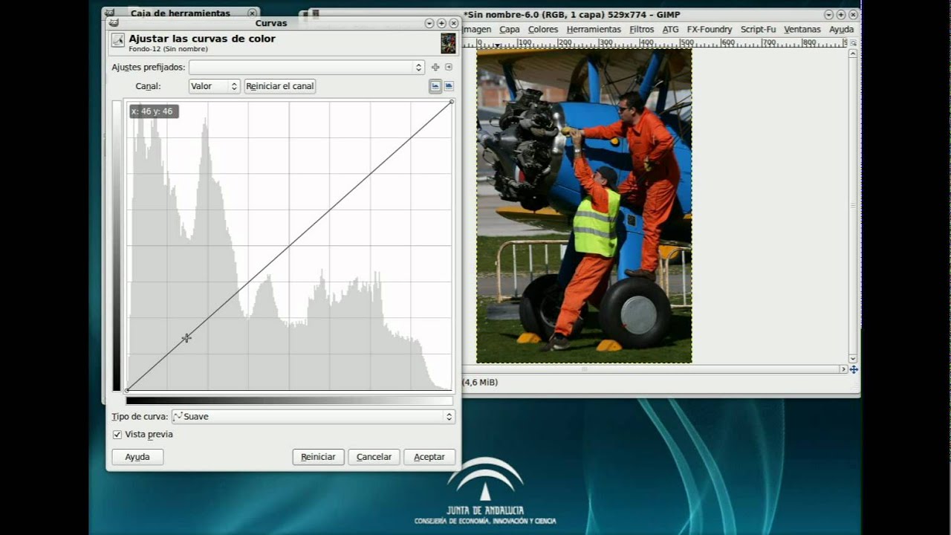Maximize the GIMP image window

(x=840, y=14)
